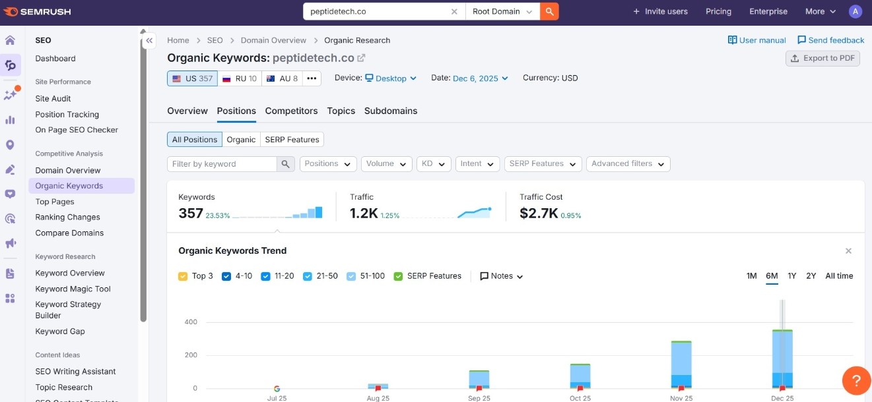This screenshot has height=402, width=872.
Task: Select the SERP Features toggle button
Action: [292, 140]
